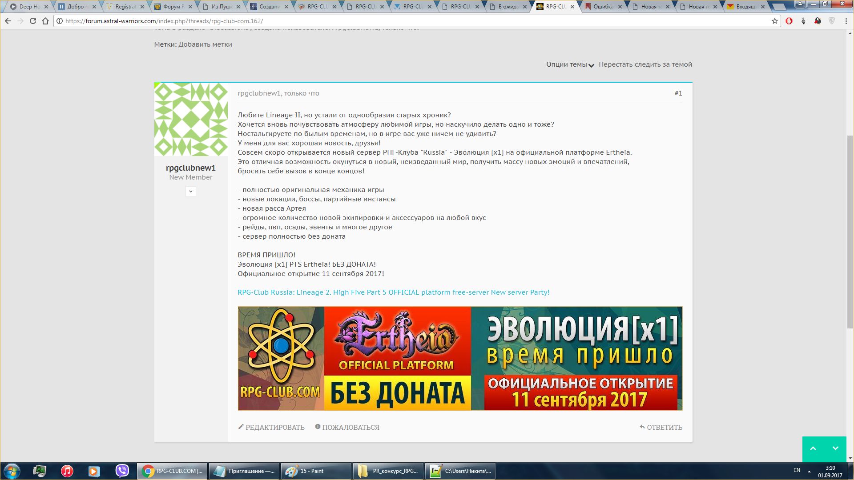Open the browser home page icon
Image resolution: width=854 pixels, height=480 pixels.
[x=45, y=21]
